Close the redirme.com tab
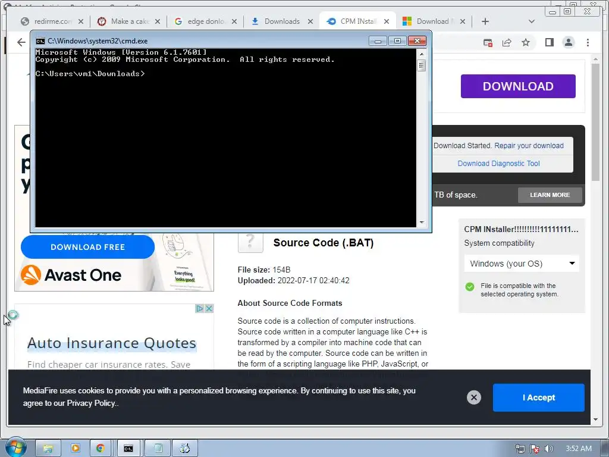Image resolution: width=609 pixels, height=457 pixels. 81,21
